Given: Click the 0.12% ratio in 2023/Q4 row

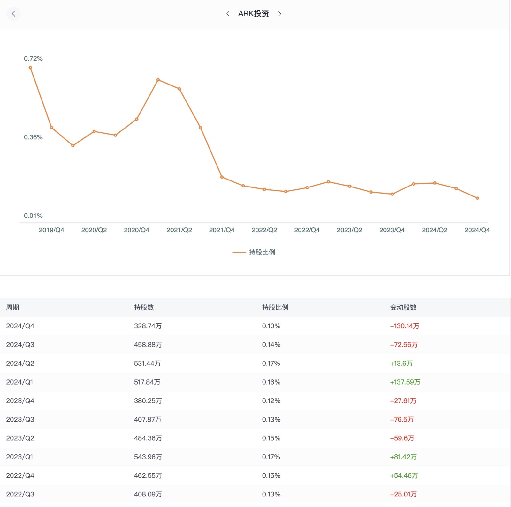Looking at the screenshot, I should [271, 401].
